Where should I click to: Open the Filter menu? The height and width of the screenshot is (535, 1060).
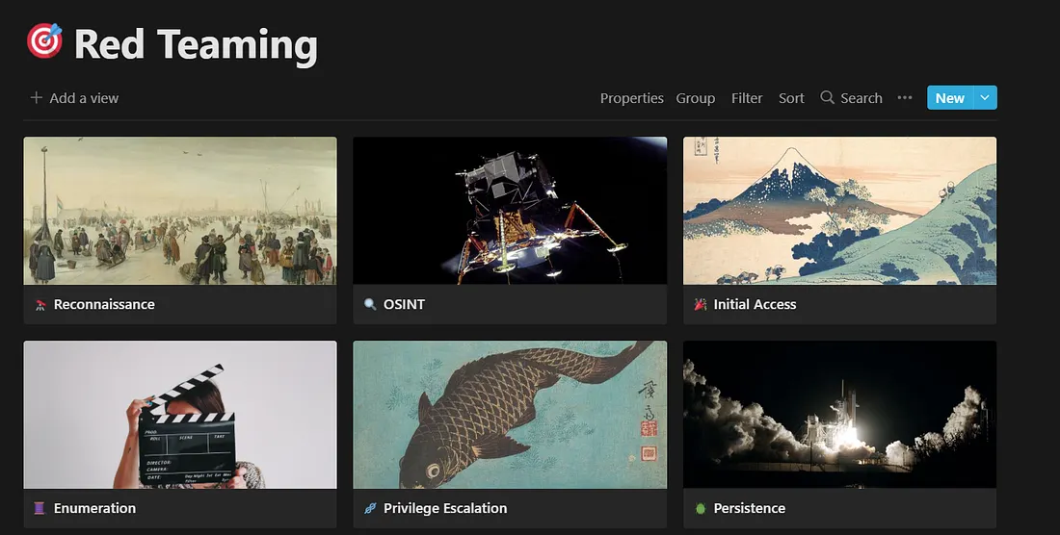(x=747, y=98)
